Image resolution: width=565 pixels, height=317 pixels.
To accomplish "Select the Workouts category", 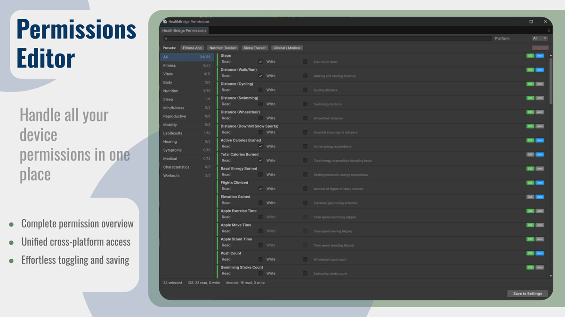I will (x=187, y=175).
